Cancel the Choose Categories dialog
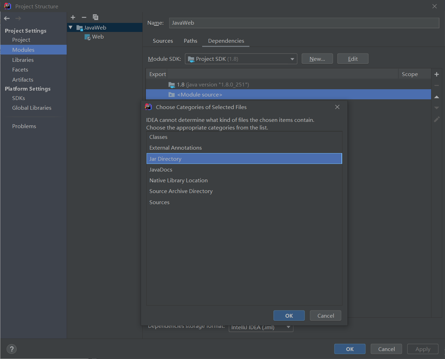445x359 pixels. point(325,316)
